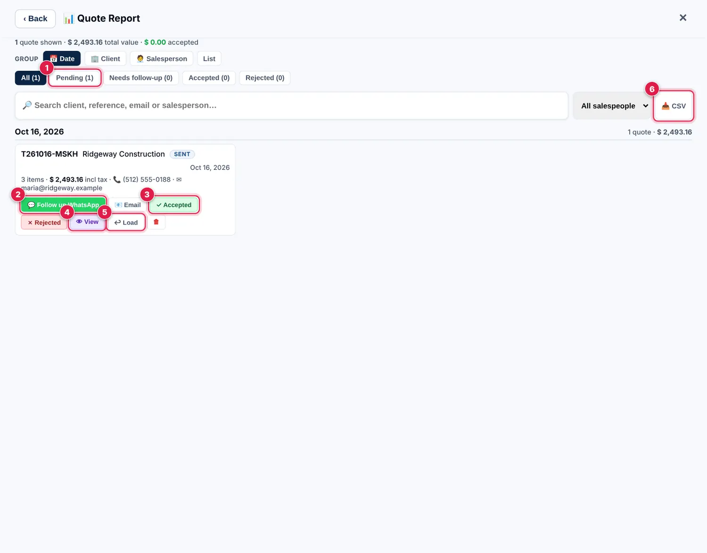Image resolution: width=707 pixels, height=553 pixels.
Task: Click the Oct 16, 2026 group heading
Action: pyautogui.click(x=39, y=132)
